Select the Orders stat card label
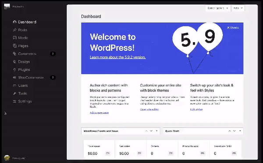The height and width of the screenshot is (163, 263). pyautogui.click(x=155, y=146)
